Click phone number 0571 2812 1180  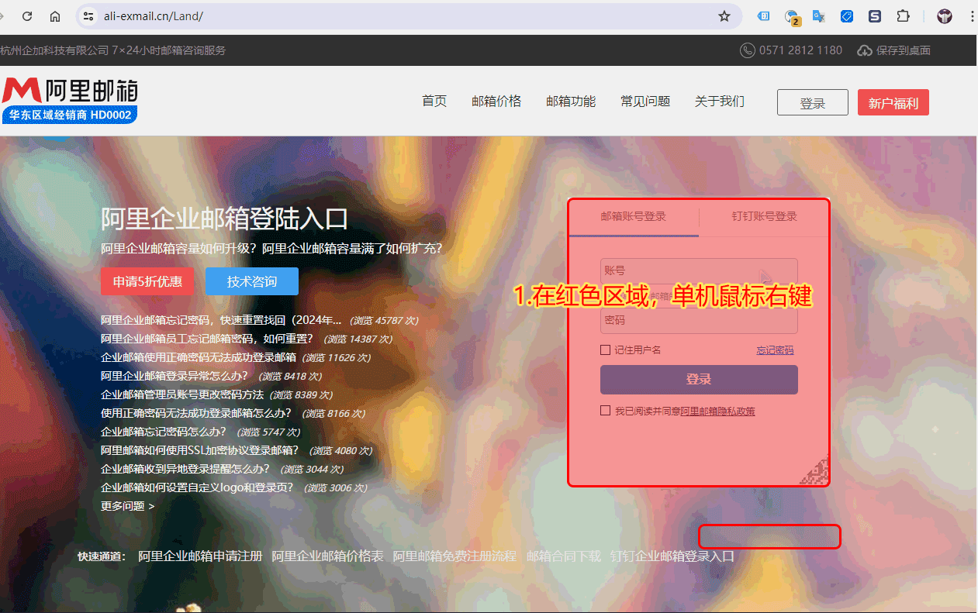[800, 50]
